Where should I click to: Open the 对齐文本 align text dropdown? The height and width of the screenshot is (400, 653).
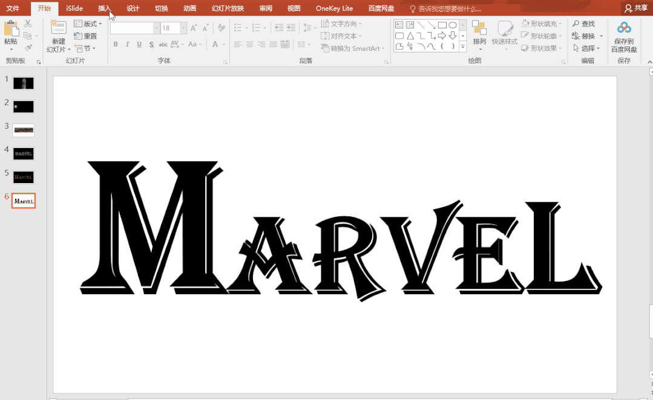(341, 36)
